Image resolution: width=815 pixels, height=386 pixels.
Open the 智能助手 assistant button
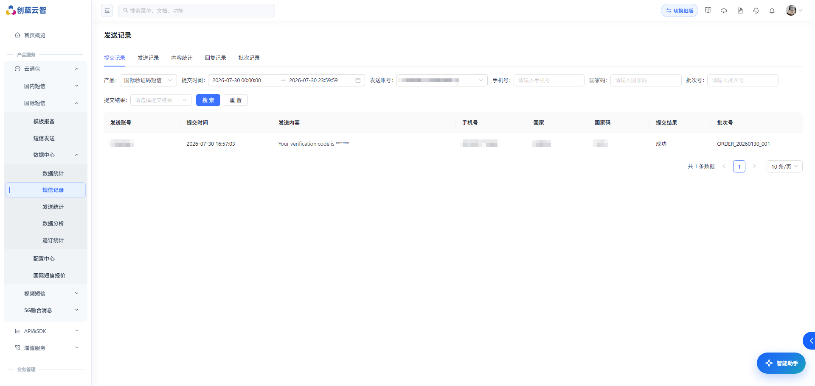(x=781, y=363)
